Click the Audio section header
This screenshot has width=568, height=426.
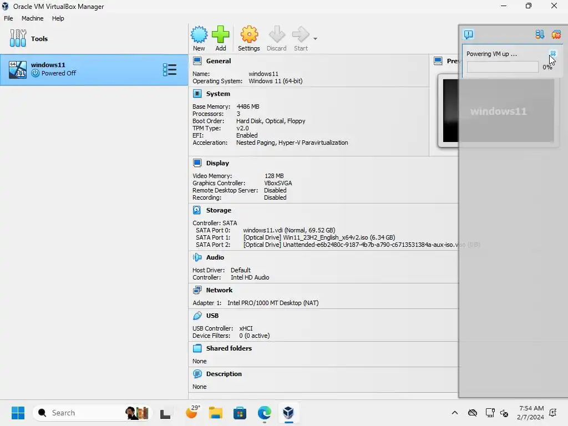click(215, 257)
